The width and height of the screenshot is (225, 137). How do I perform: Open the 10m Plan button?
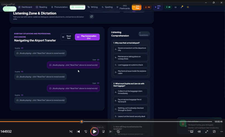tap(137, 7)
